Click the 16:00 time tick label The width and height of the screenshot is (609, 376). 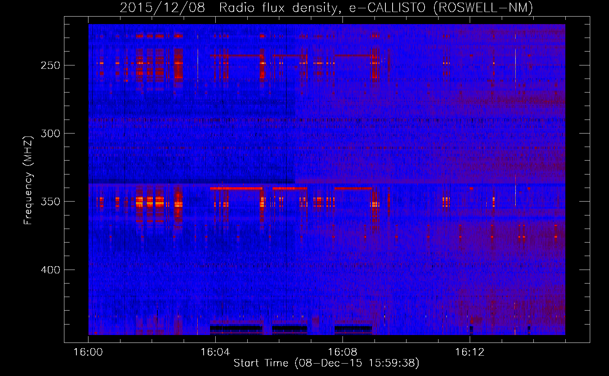tap(88, 352)
